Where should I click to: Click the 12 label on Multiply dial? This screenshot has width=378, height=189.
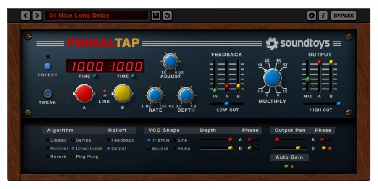[285, 91]
